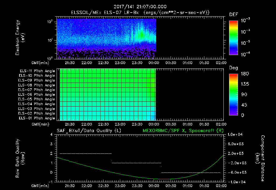Click the Deg pitch angle color bar
The height and width of the screenshot is (190, 276).
[x=233, y=94]
